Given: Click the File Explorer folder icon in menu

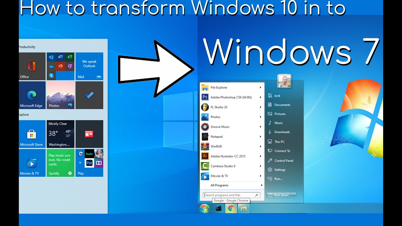Looking at the screenshot, I should point(205,87).
